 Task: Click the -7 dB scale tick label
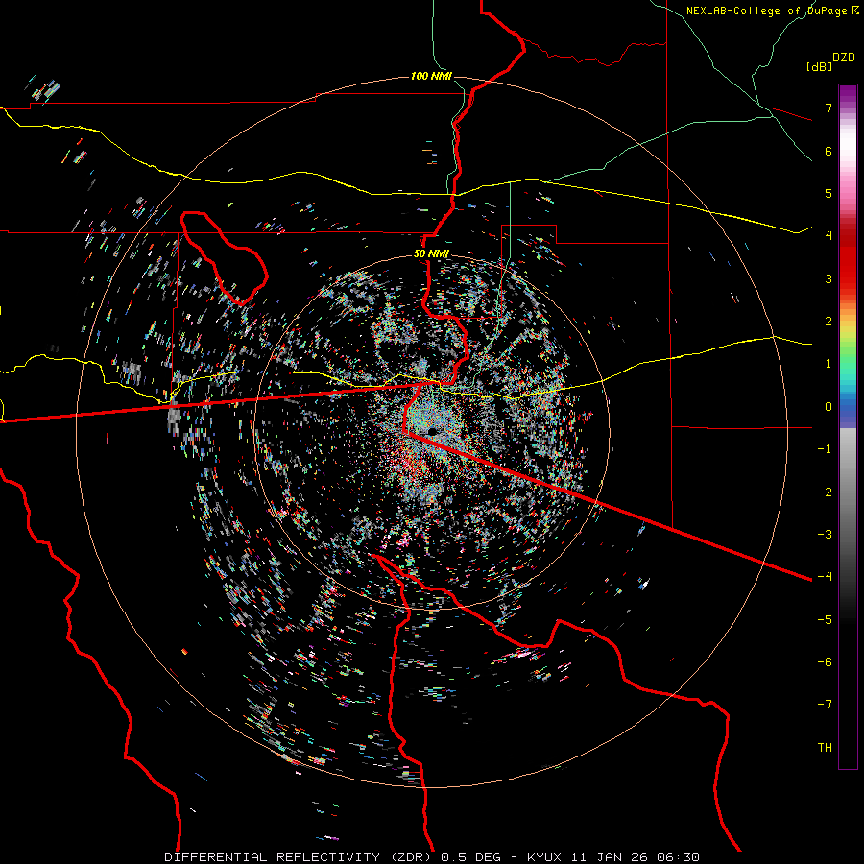tap(825, 705)
